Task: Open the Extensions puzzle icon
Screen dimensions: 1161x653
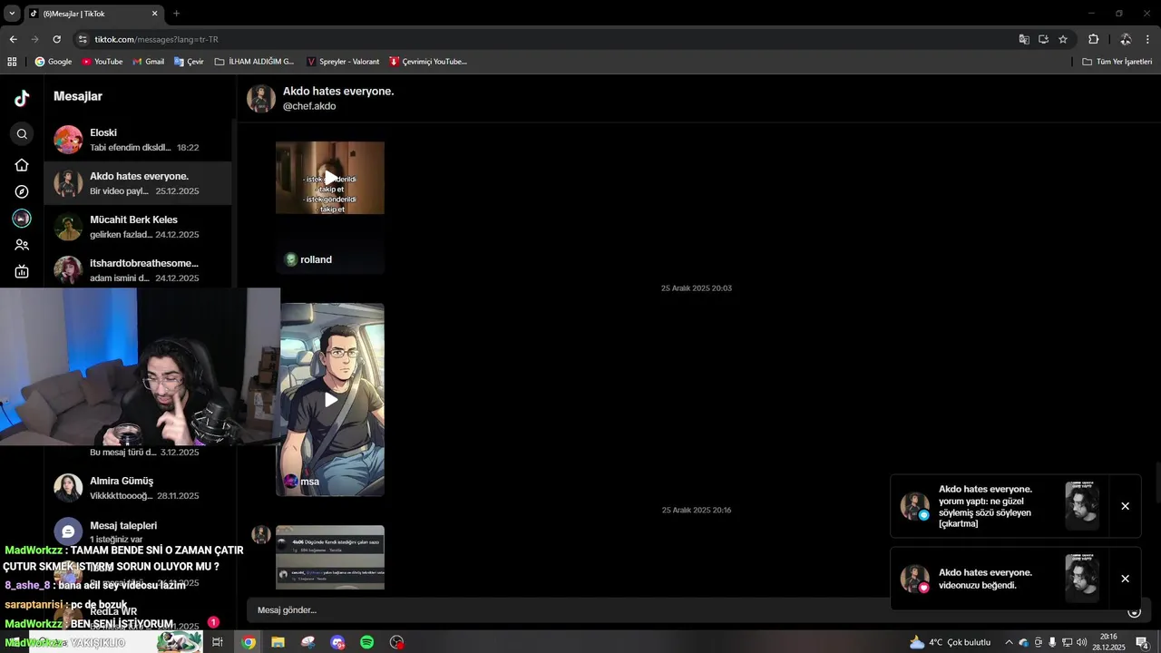Action: pyautogui.click(x=1093, y=39)
